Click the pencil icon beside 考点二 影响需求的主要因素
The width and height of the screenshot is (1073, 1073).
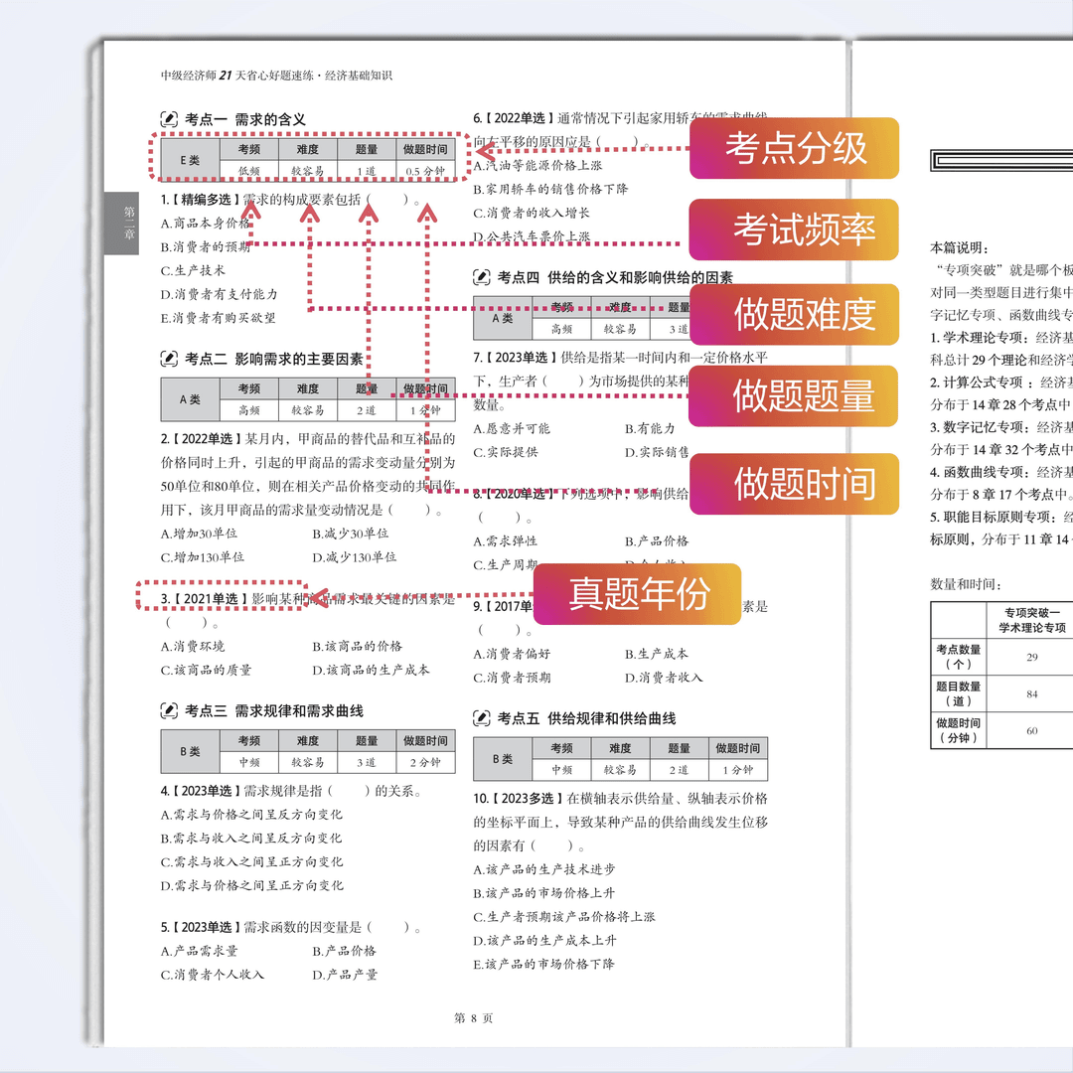click(x=169, y=359)
